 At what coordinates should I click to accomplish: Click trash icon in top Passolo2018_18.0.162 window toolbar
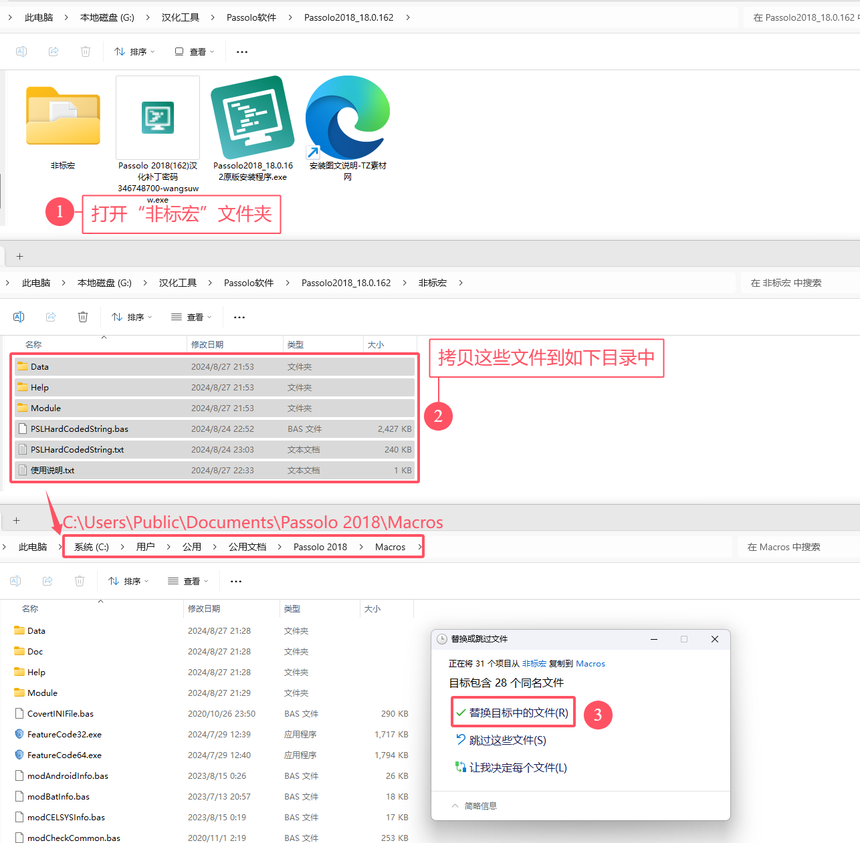coord(86,51)
